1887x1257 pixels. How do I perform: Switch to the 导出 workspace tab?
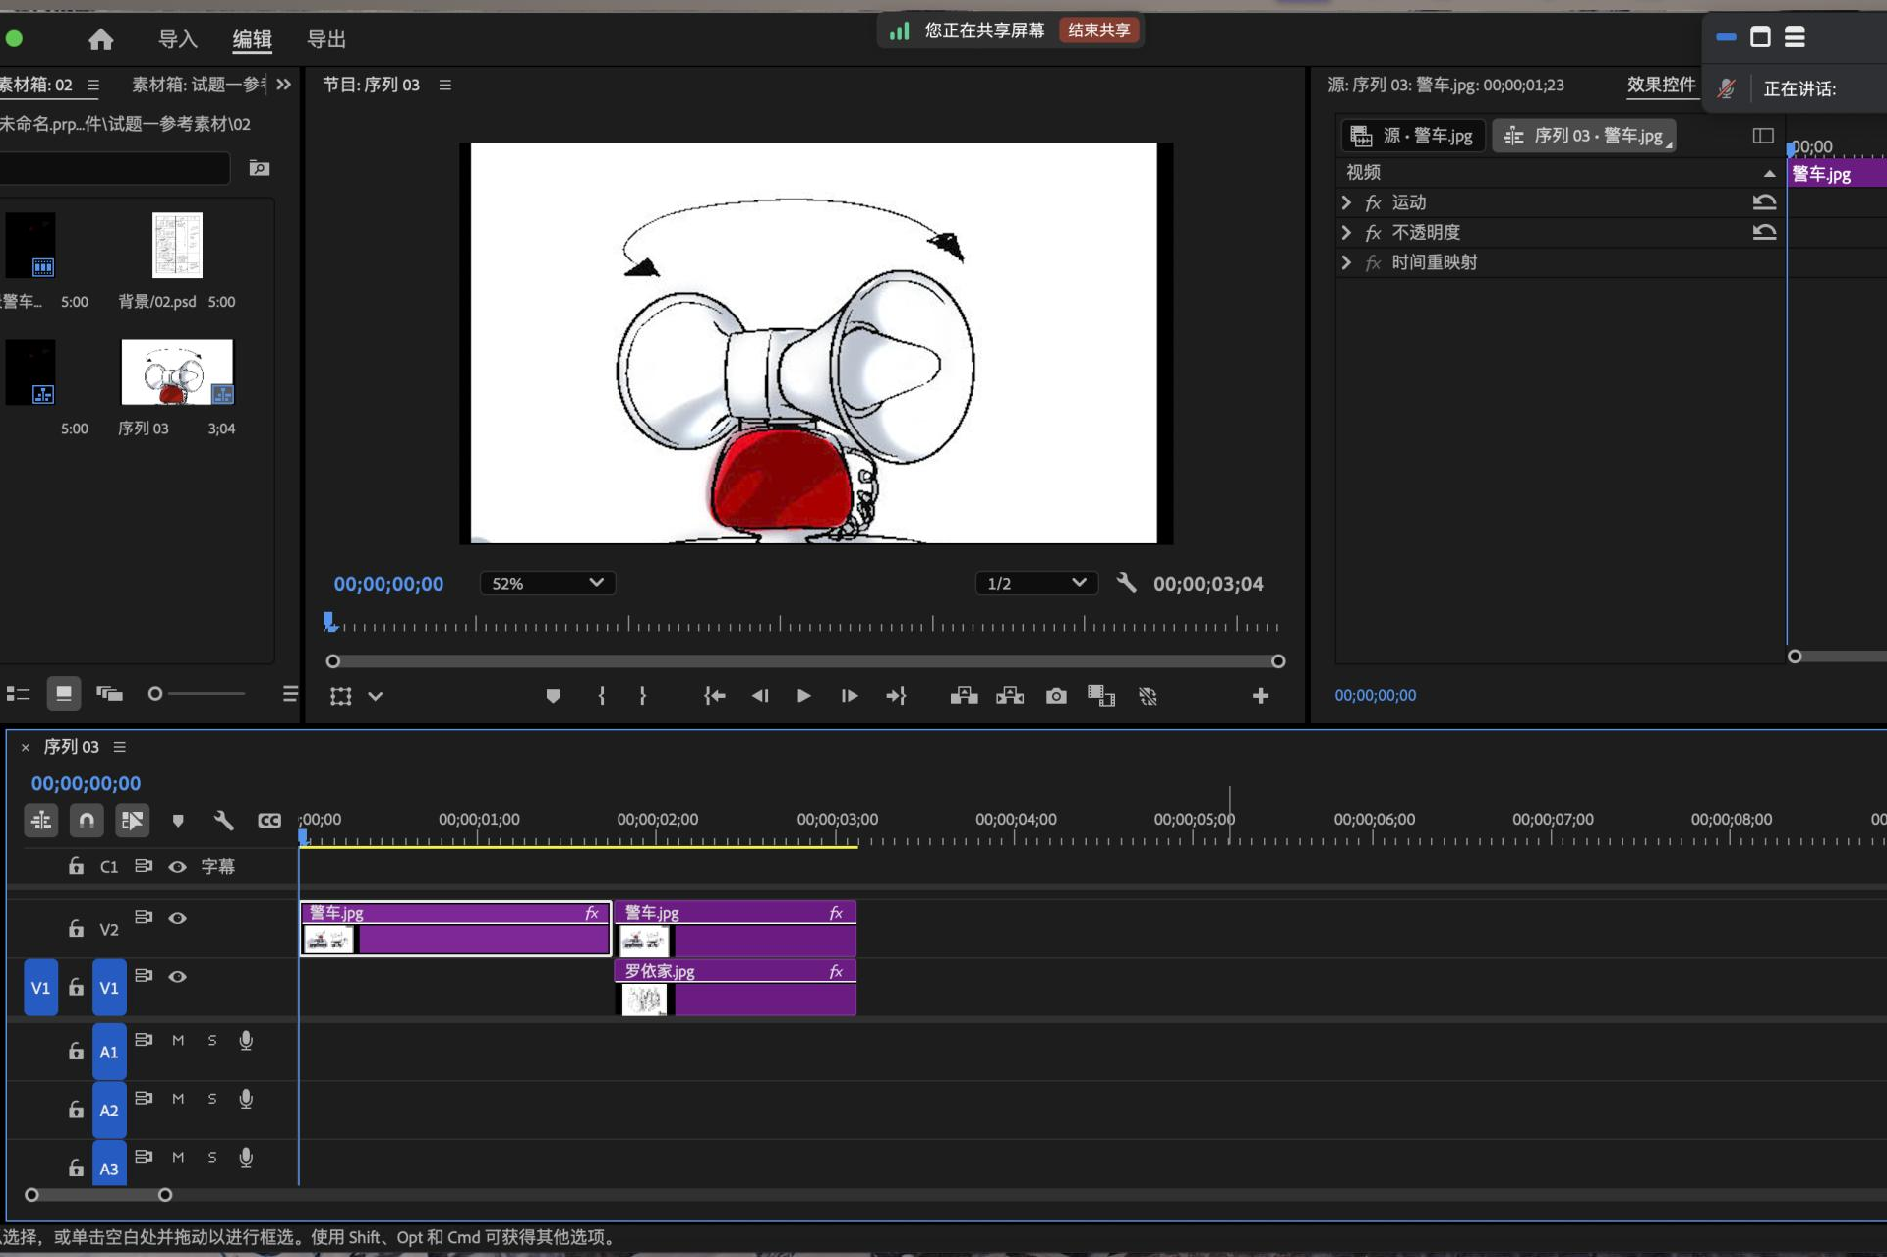point(326,39)
